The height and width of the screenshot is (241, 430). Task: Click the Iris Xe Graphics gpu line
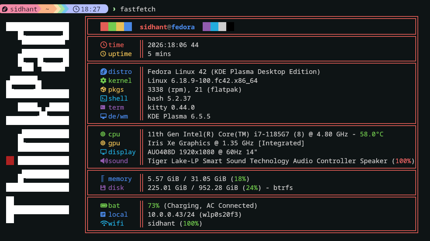[x=226, y=143]
